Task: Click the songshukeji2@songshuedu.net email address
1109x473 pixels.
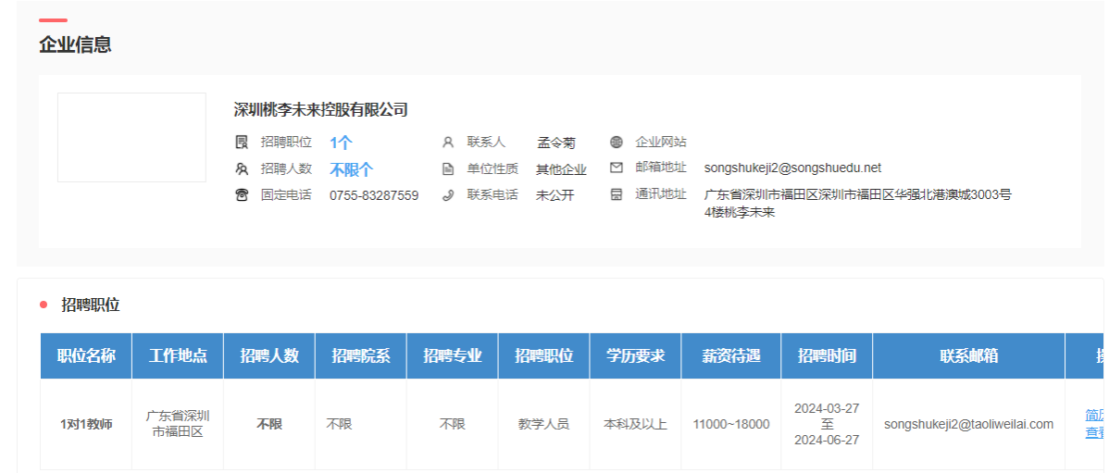Action: 792,168
